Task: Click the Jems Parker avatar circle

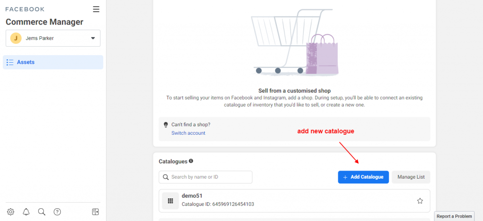Action: [x=16, y=38]
